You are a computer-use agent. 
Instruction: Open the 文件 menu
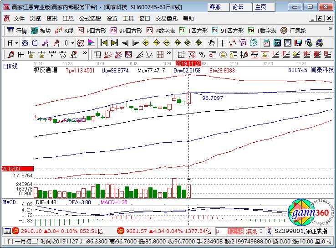tap(19, 19)
